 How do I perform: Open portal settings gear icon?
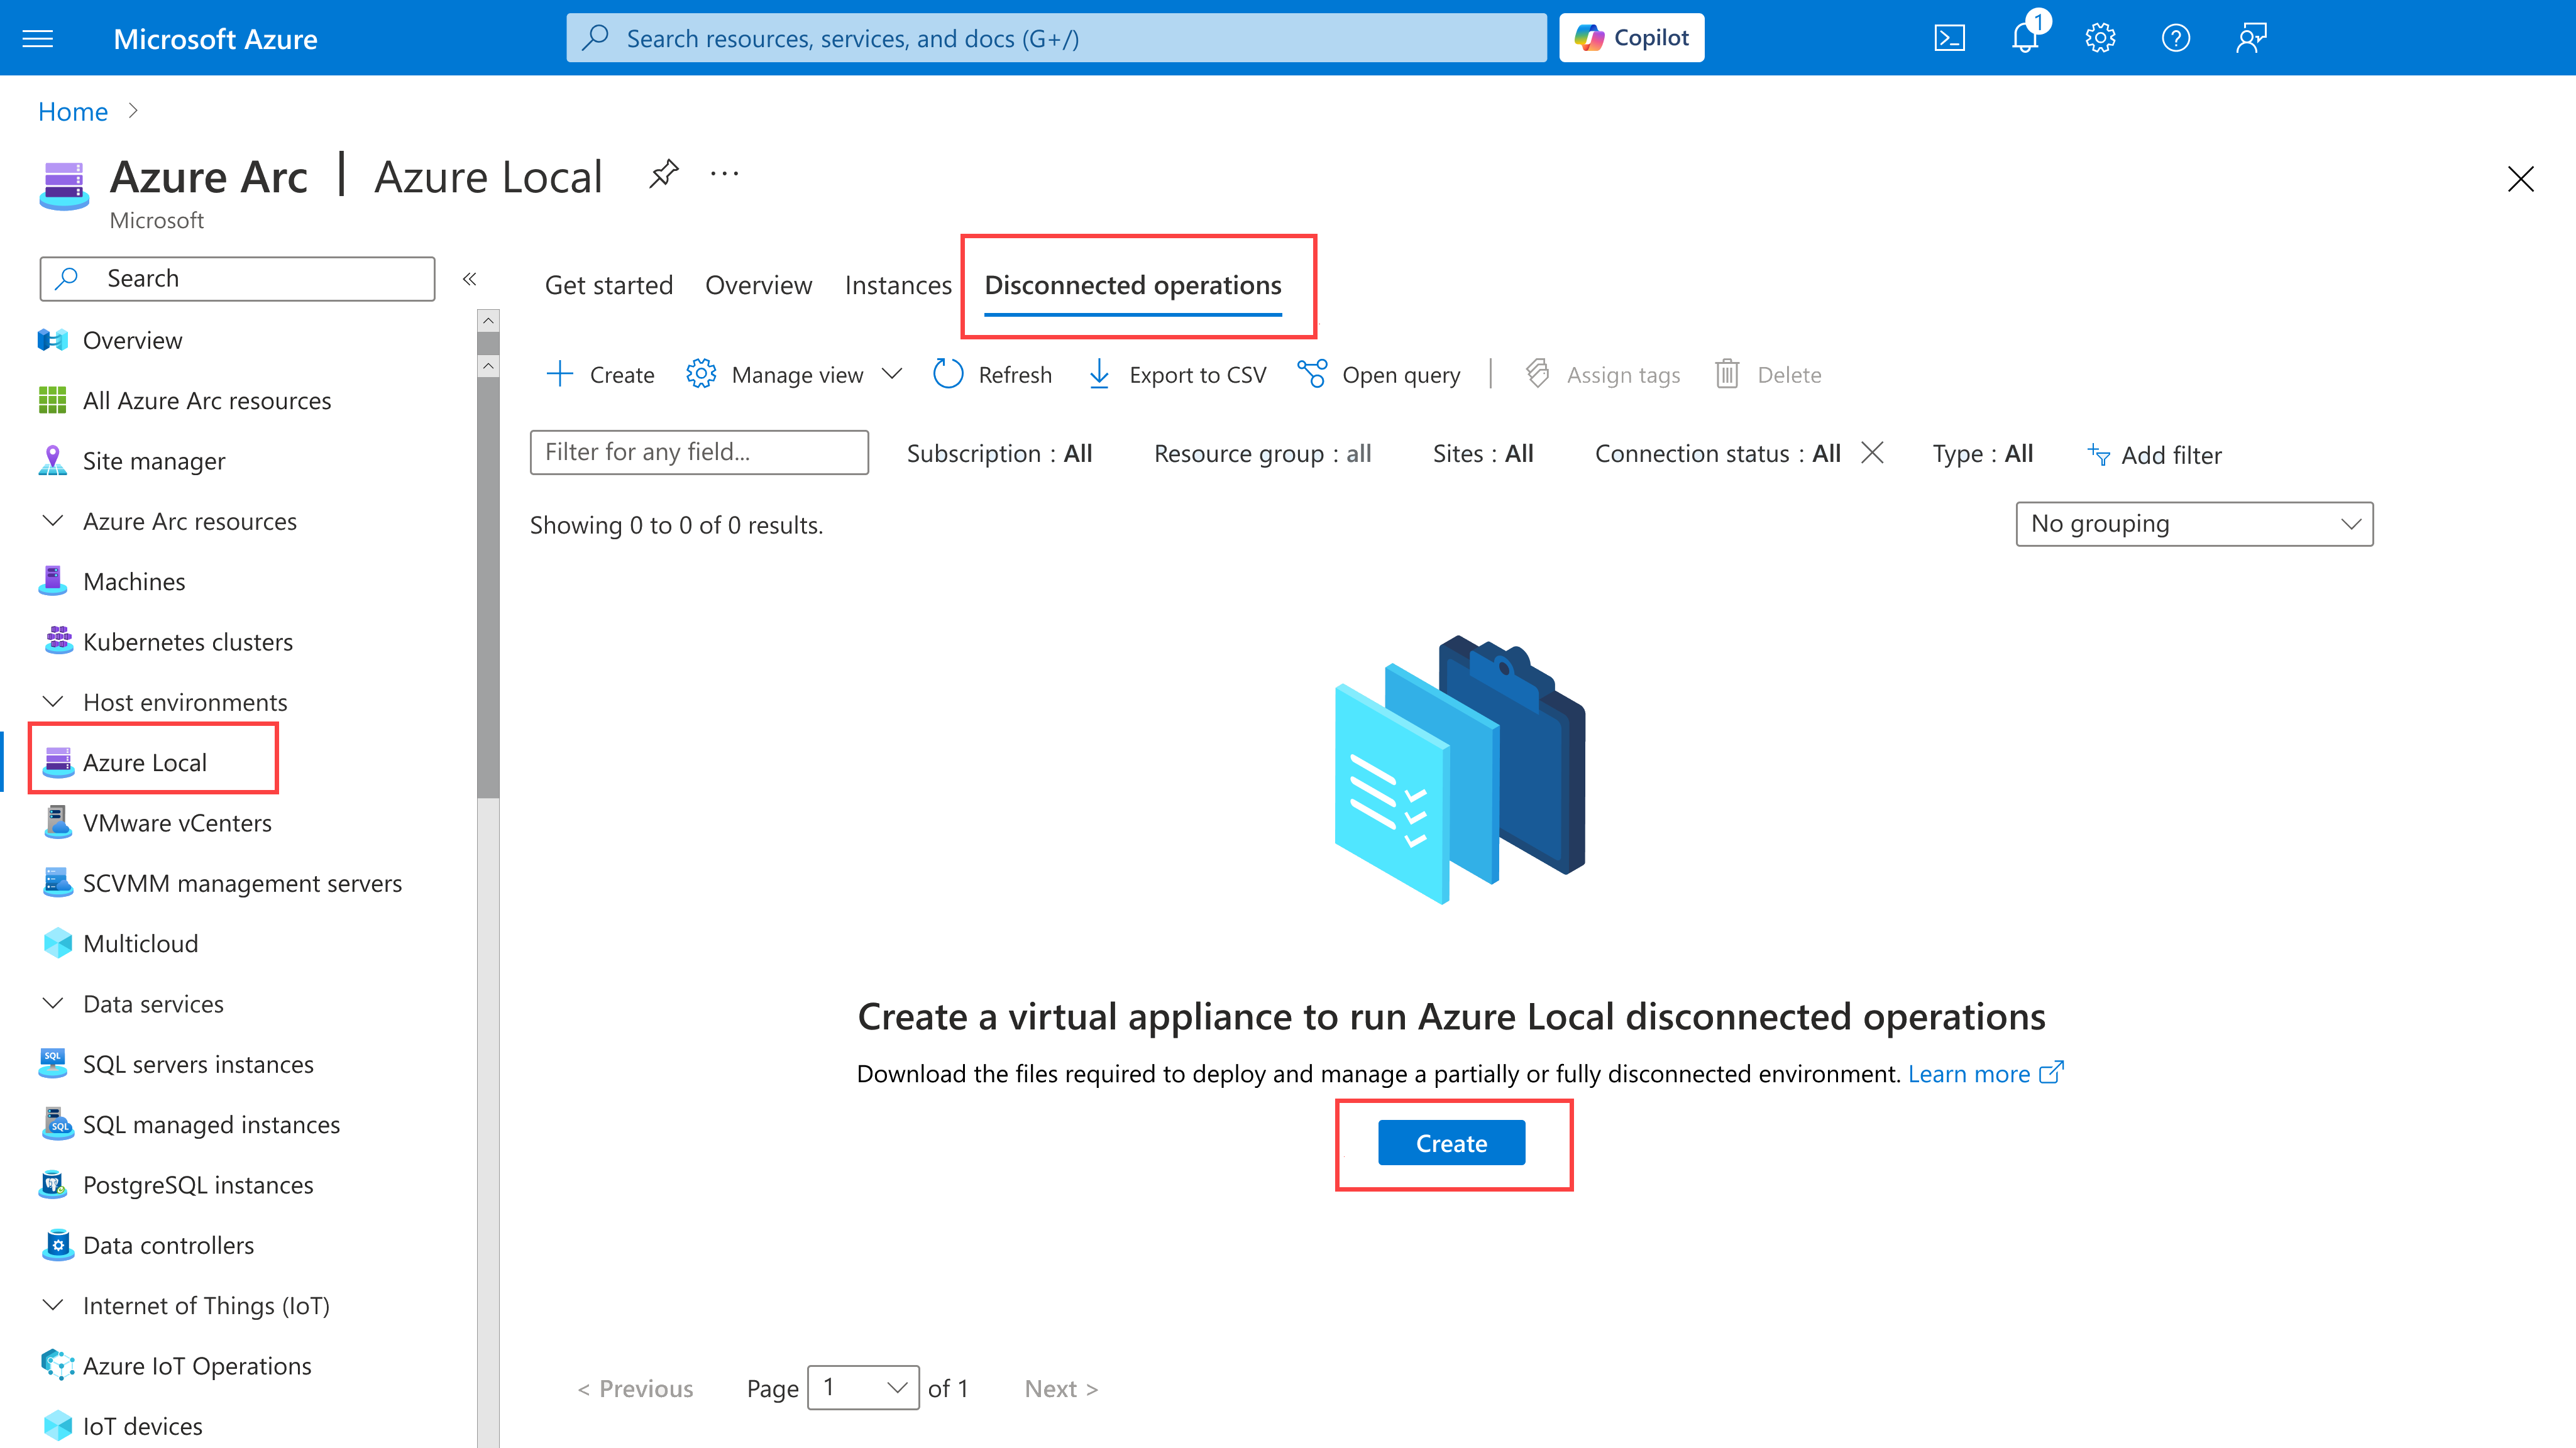click(x=2100, y=38)
